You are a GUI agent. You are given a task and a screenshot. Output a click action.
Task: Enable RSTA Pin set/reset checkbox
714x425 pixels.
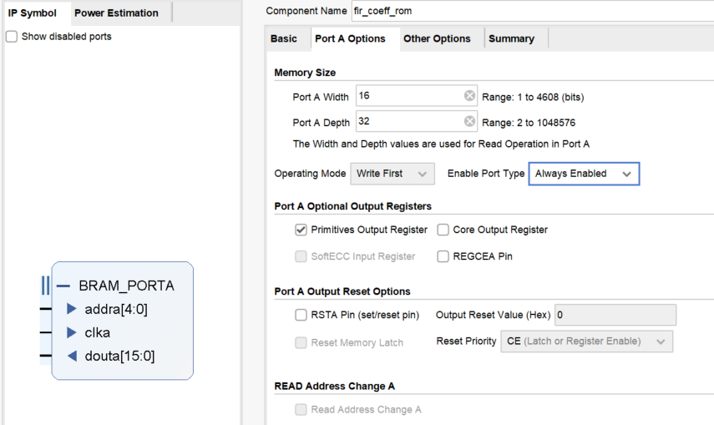pos(301,315)
